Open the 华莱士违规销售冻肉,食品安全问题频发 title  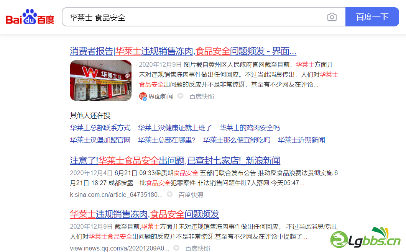tap(145, 214)
